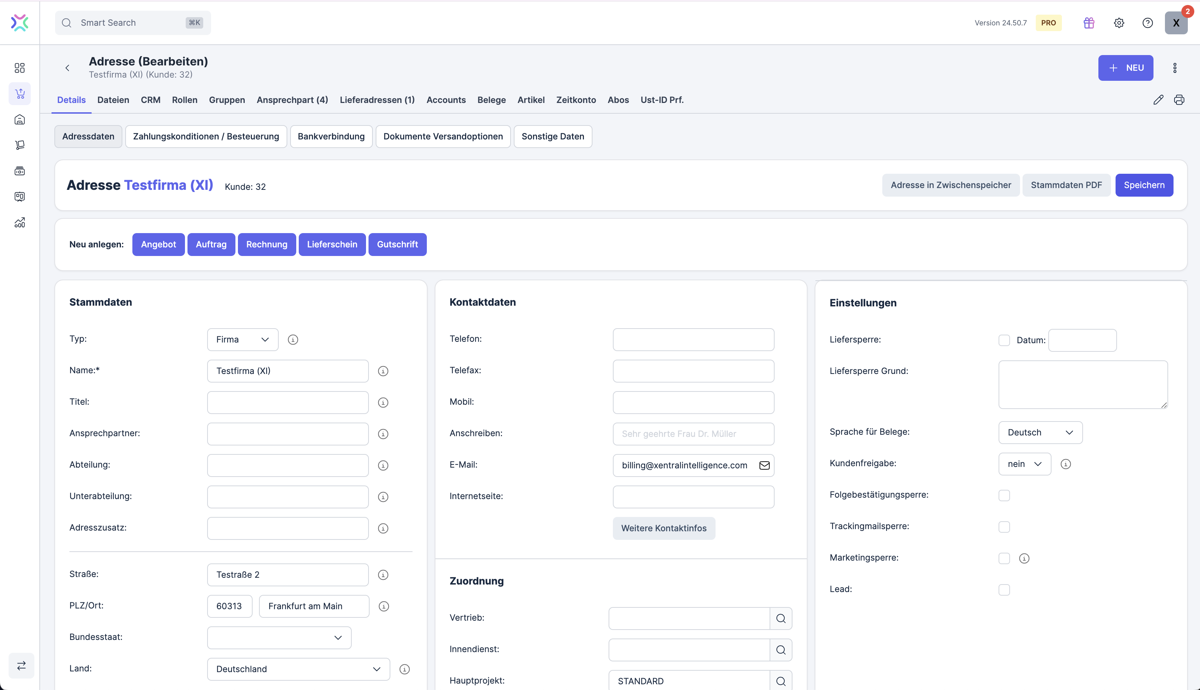1200x690 pixels.
Task: Click the pencil edit icon
Action: tap(1158, 100)
